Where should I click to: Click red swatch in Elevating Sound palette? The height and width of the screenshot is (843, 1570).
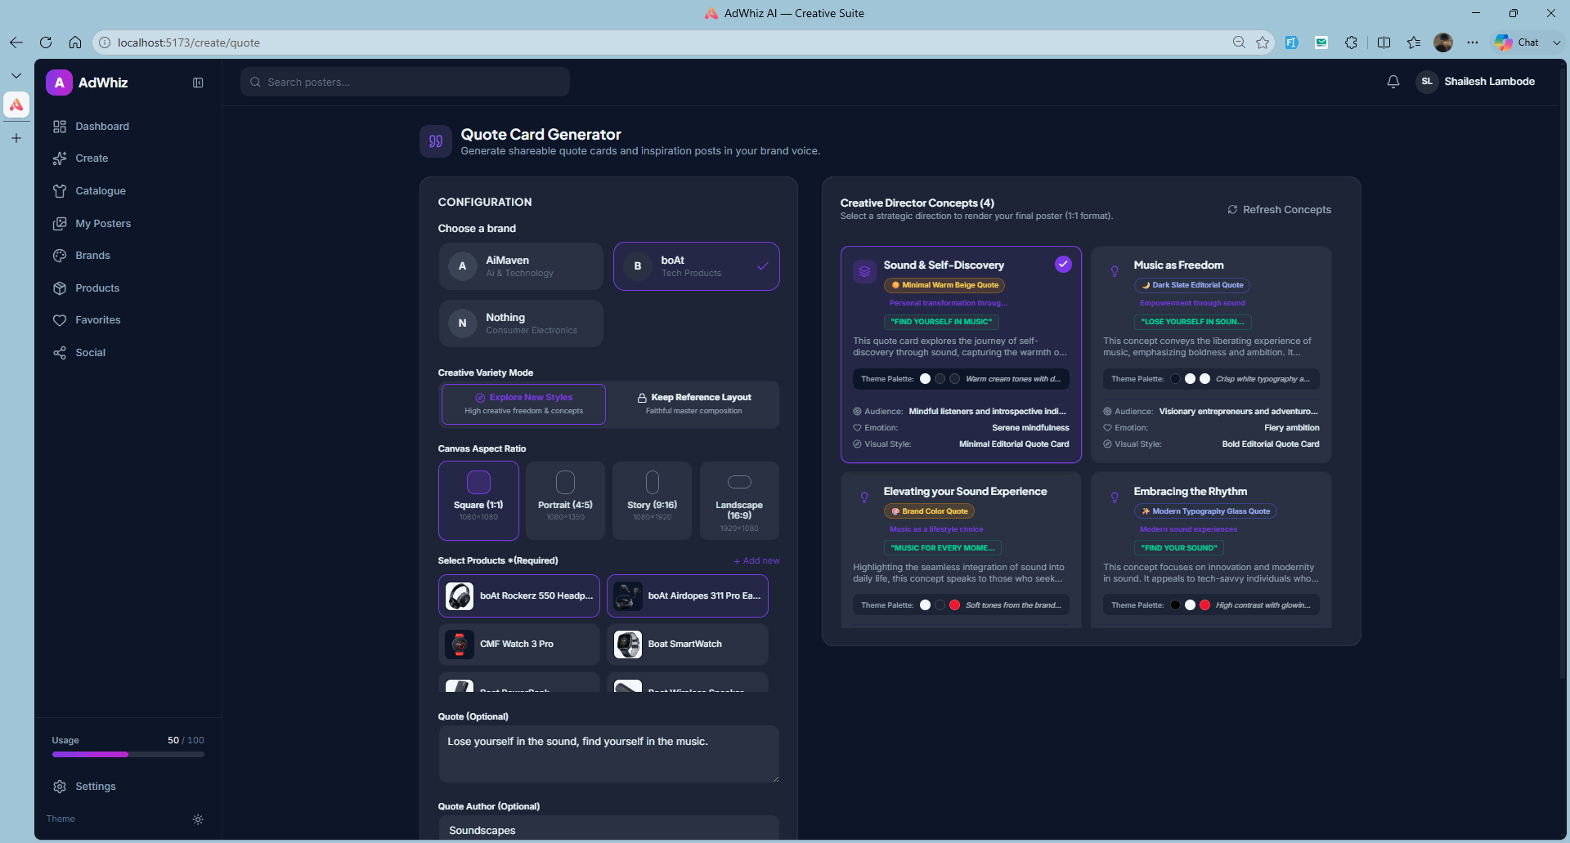coord(954,605)
